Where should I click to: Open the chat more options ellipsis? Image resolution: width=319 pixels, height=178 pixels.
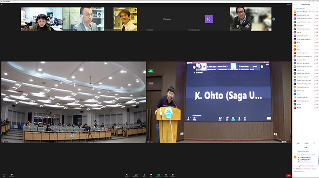(x=317, y=169)
